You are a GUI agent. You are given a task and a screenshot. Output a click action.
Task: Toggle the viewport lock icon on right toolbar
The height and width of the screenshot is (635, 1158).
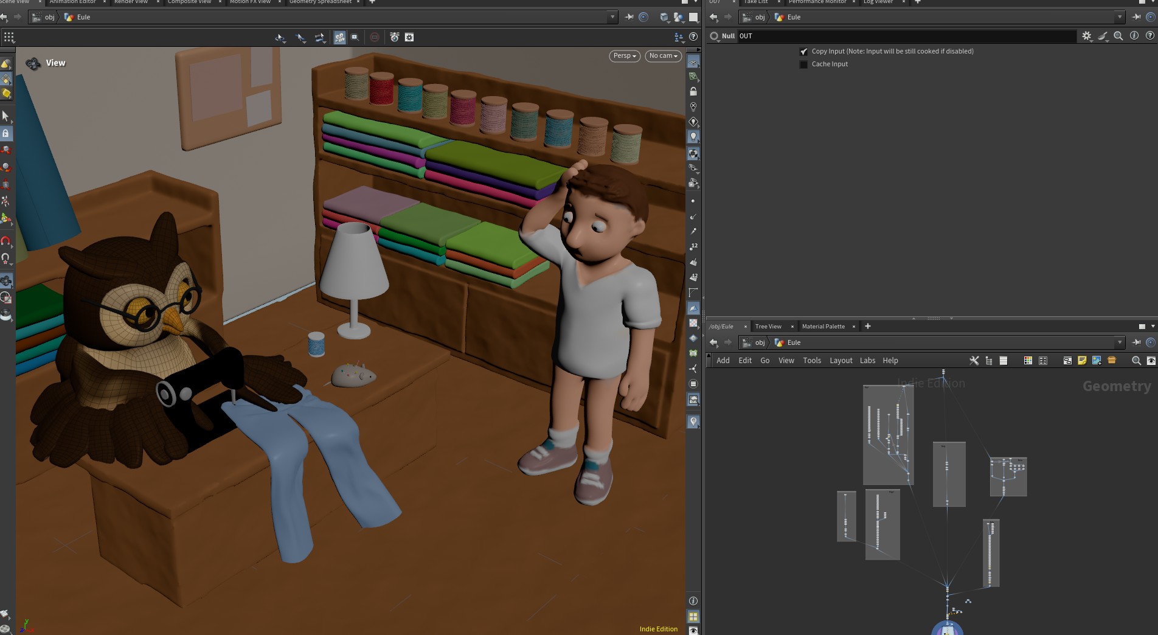click(693, 92)
